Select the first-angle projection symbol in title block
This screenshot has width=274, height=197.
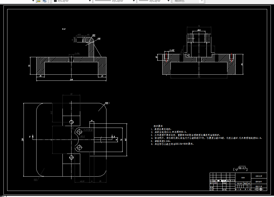259,189
